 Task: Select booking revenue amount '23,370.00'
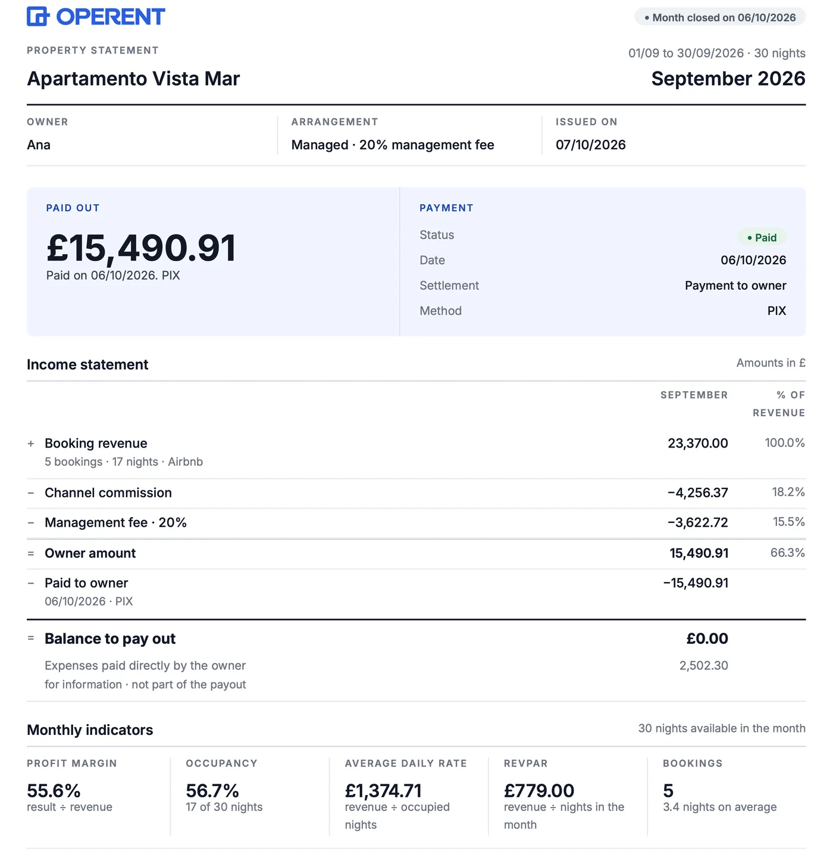698,443
